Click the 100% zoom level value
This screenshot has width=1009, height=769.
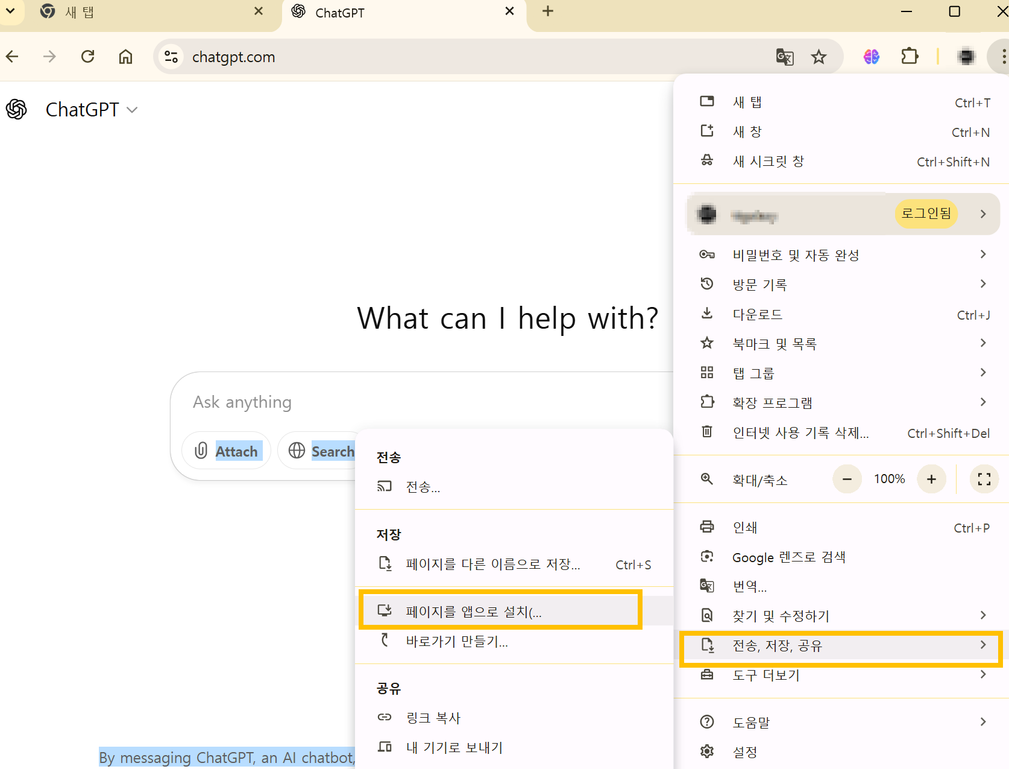point(889,479)
